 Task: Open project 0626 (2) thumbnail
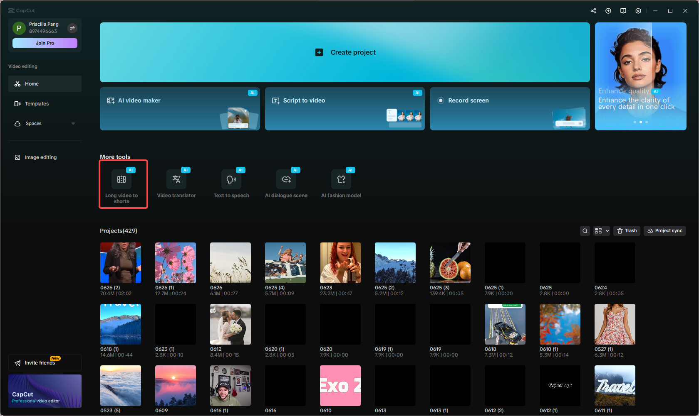coord(121,263)
